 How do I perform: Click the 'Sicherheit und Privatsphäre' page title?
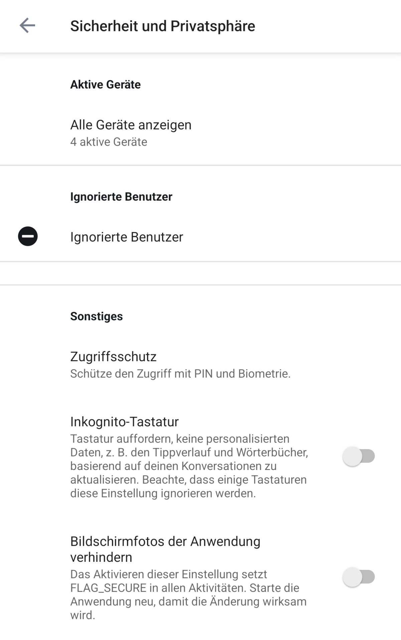162,26
